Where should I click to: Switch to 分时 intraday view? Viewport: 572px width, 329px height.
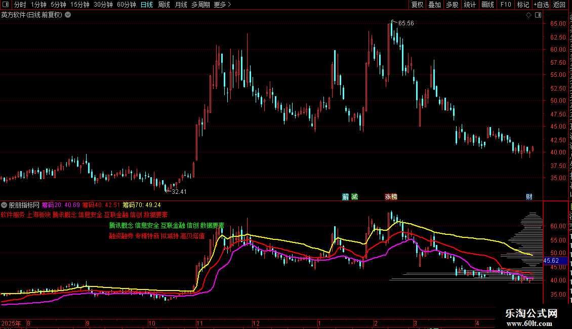point(20,5)
